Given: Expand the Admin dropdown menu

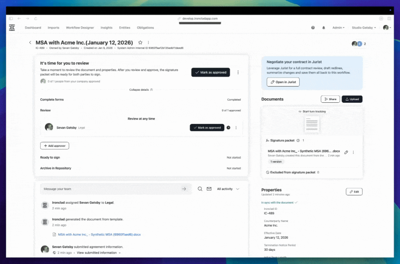Looking at the screenshot, I should pos(338,27).
